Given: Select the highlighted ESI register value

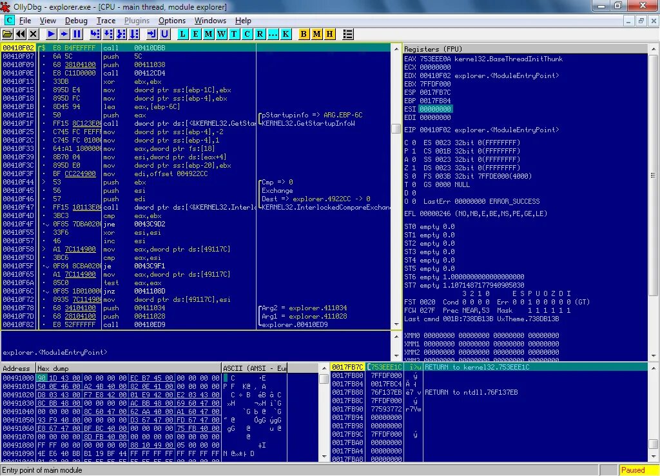Looking at the screenshot, I should (x=435, y=109).
